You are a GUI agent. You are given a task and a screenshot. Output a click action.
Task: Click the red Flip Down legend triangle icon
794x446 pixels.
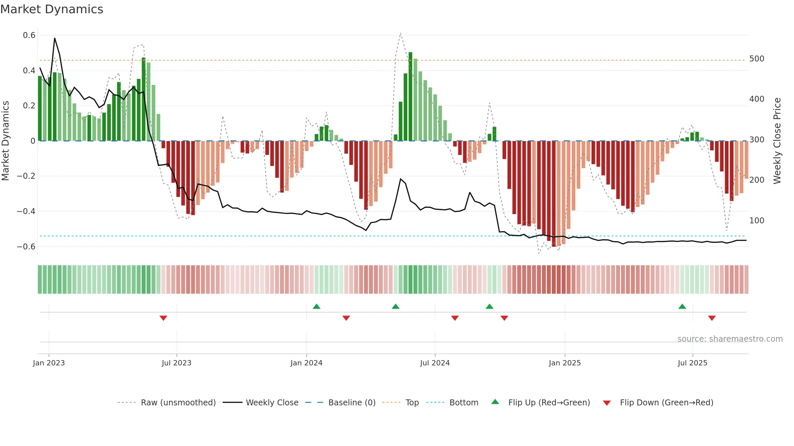[607, 403]
